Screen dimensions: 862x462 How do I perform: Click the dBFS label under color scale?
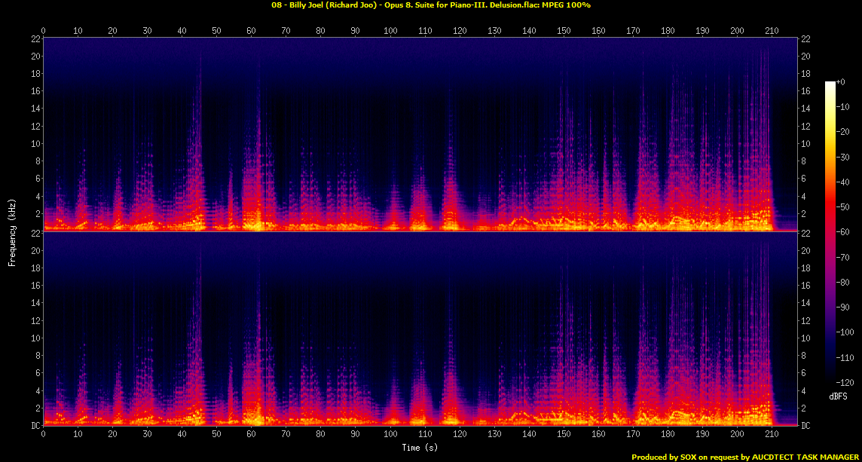click(839, 396)
